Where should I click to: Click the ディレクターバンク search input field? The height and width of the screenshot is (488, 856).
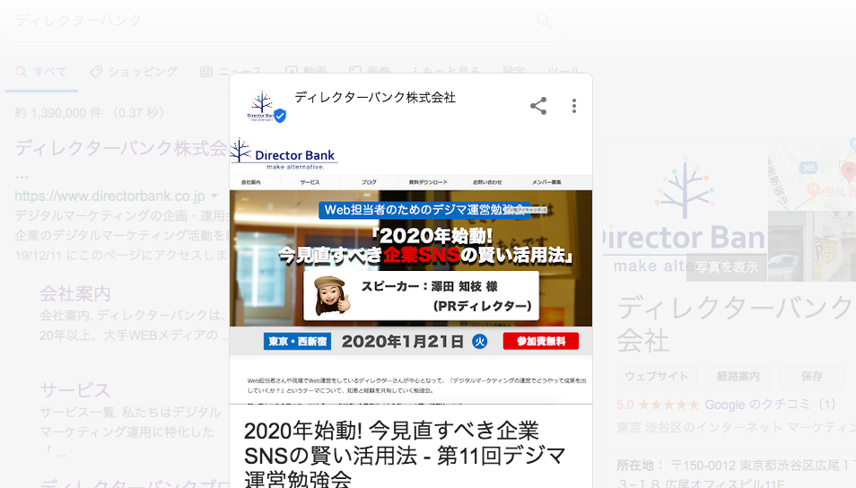click(x=269, y=21)
